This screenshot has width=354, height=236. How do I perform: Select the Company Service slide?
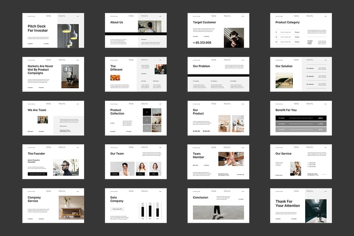point(53,205)
